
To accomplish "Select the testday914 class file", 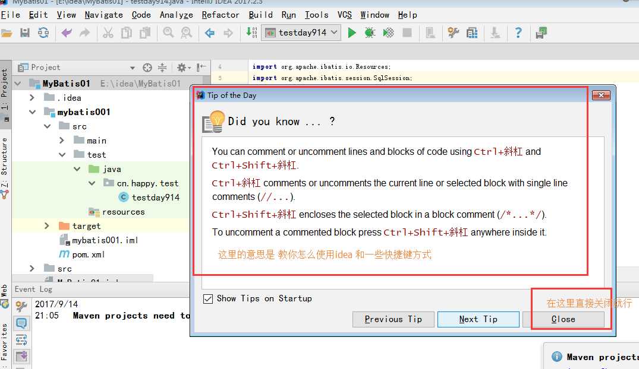I will 149,198.
